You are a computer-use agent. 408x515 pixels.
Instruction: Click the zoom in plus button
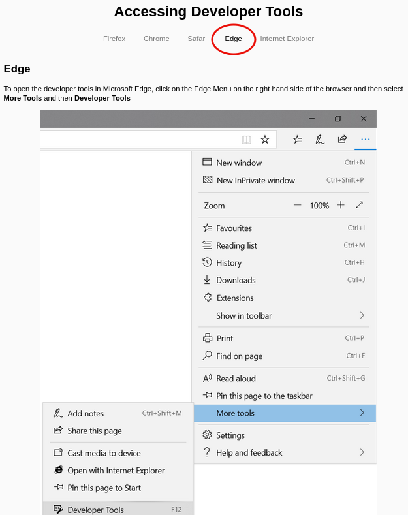(x=340, y=205)
